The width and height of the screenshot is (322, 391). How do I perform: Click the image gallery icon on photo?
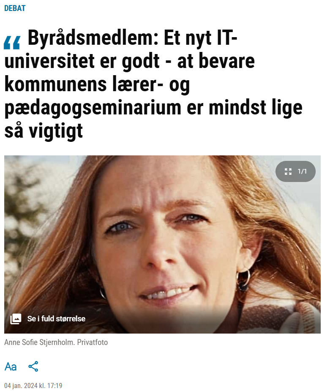tap(16, 319)
